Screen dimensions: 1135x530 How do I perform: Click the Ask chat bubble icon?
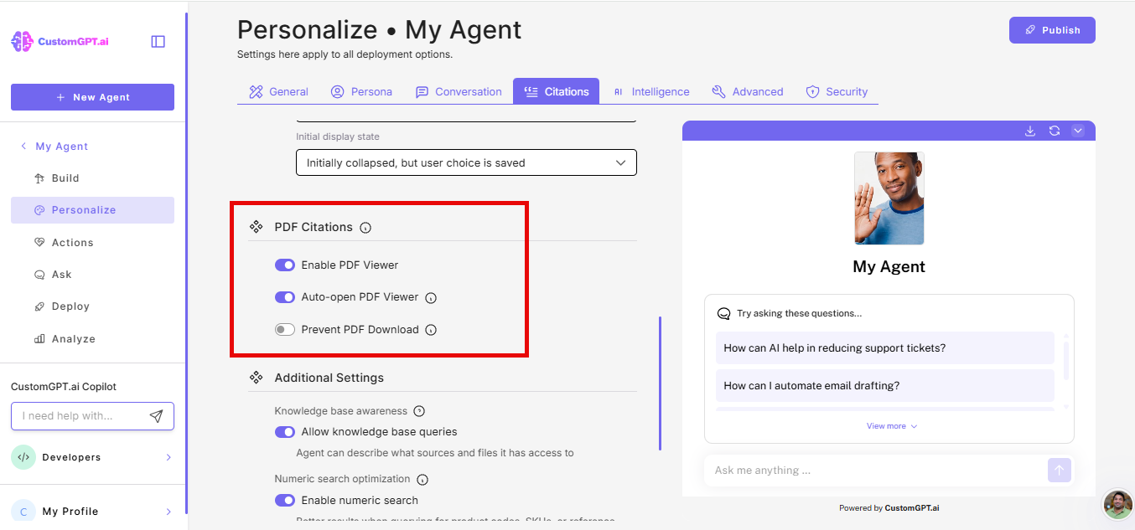(39, 275)
